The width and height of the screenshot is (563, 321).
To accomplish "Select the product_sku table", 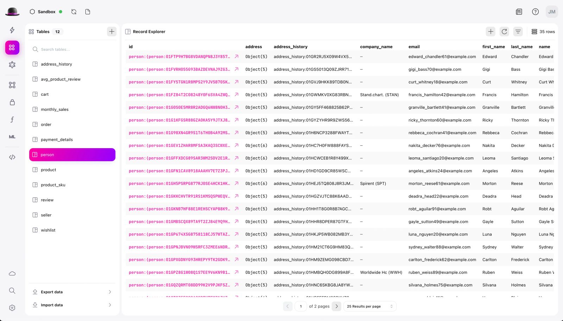I will click(53, 185).
